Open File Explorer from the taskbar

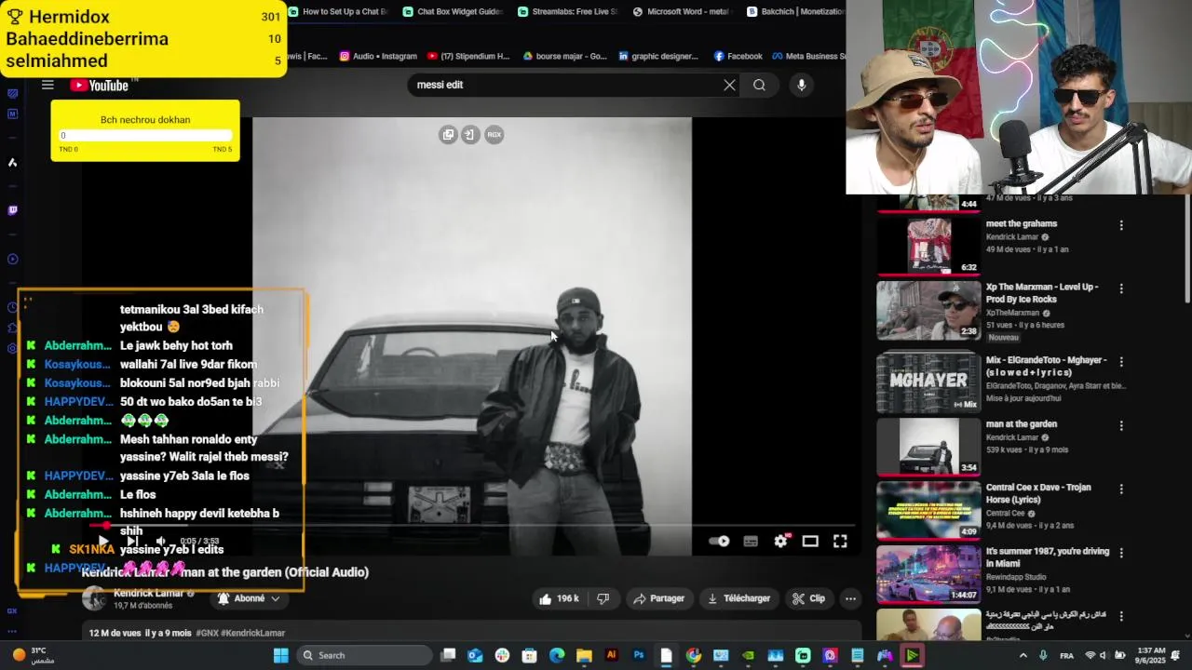[584, 655]
